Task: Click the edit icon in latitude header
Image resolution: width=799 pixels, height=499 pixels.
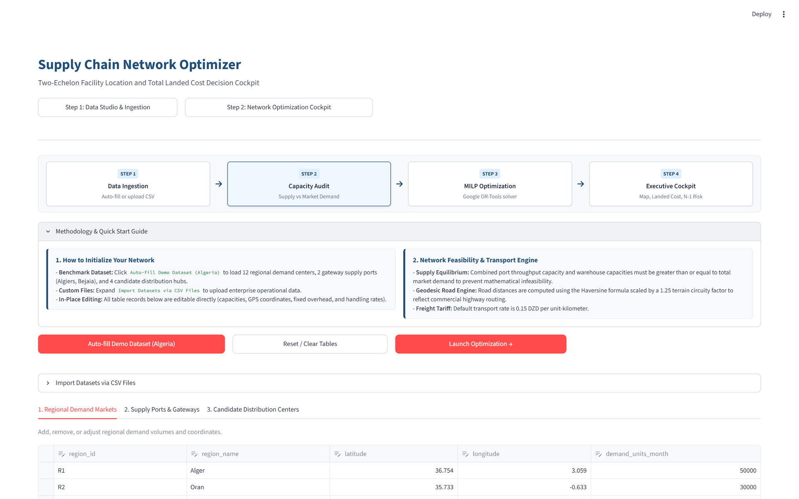Action: tap(337, 454)
